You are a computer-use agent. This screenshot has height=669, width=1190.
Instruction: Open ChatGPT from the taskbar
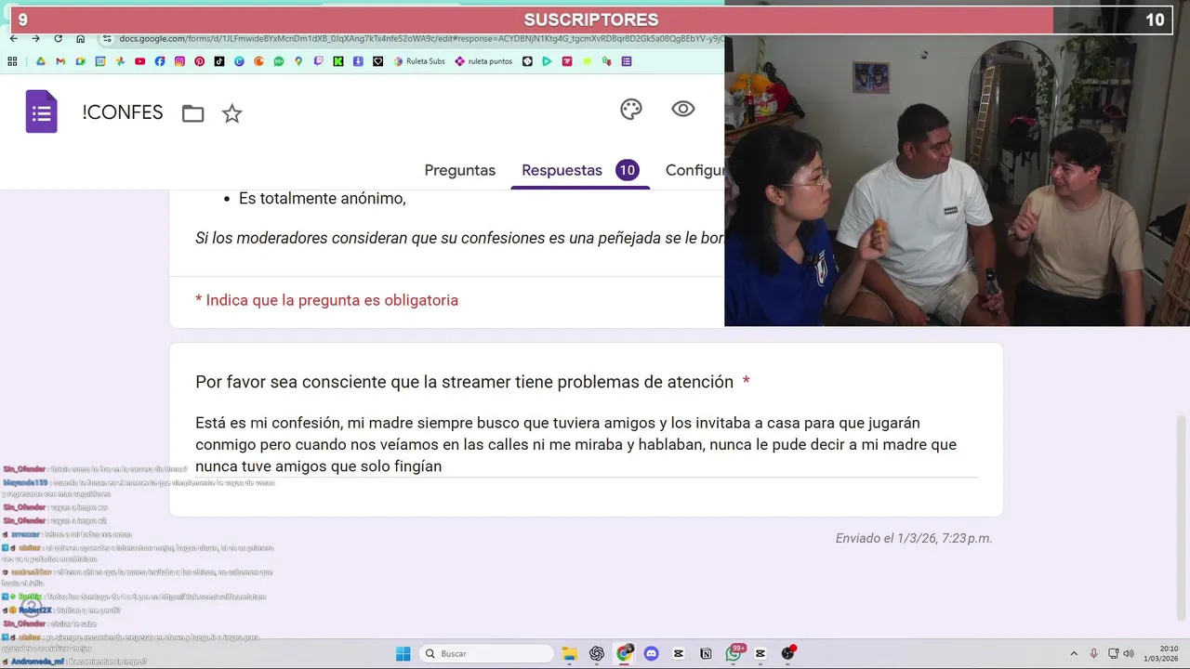pyautogui.click(x=597, y=653)
